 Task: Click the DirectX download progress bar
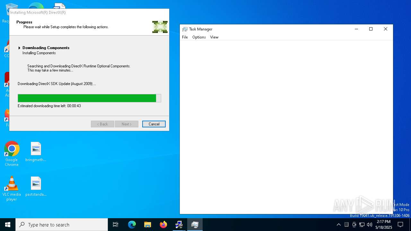coord(89,98)
